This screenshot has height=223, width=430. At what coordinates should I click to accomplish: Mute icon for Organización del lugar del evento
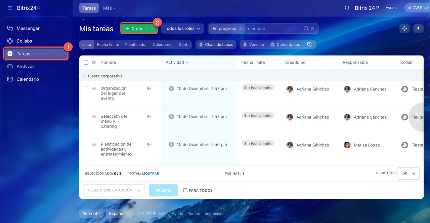(149, 88)
